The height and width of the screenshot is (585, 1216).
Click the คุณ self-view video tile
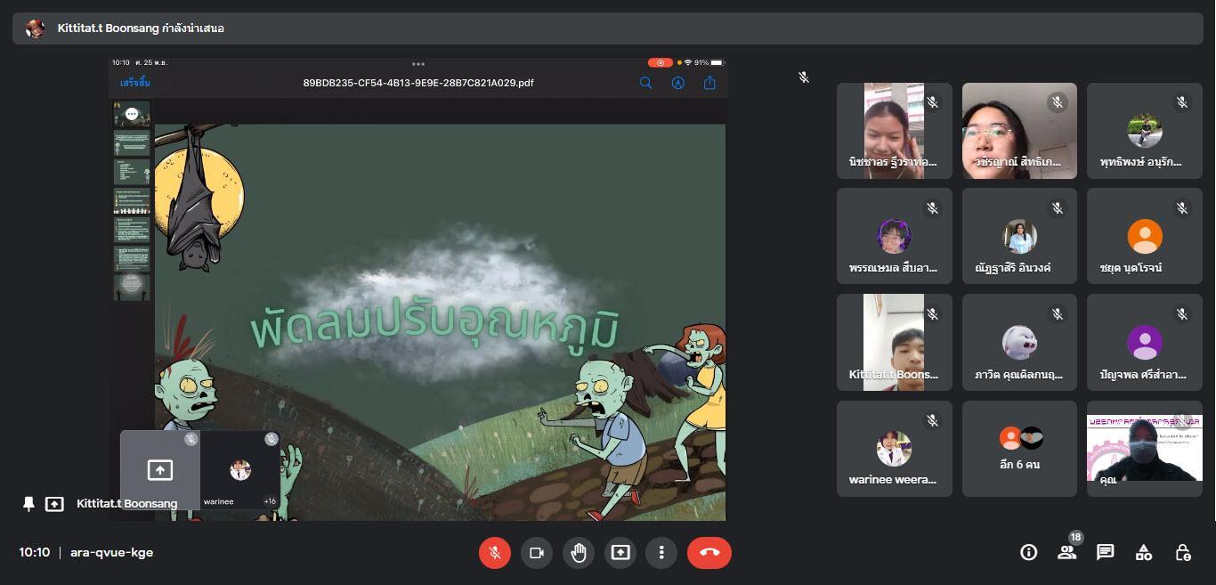click(1145, 449)
